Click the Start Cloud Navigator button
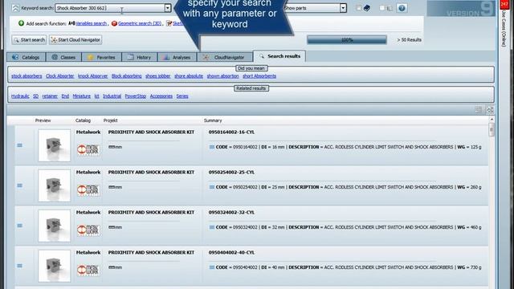The width and height of the screenshot is (514, 289). pyautogui.click(x=75, y=39)
